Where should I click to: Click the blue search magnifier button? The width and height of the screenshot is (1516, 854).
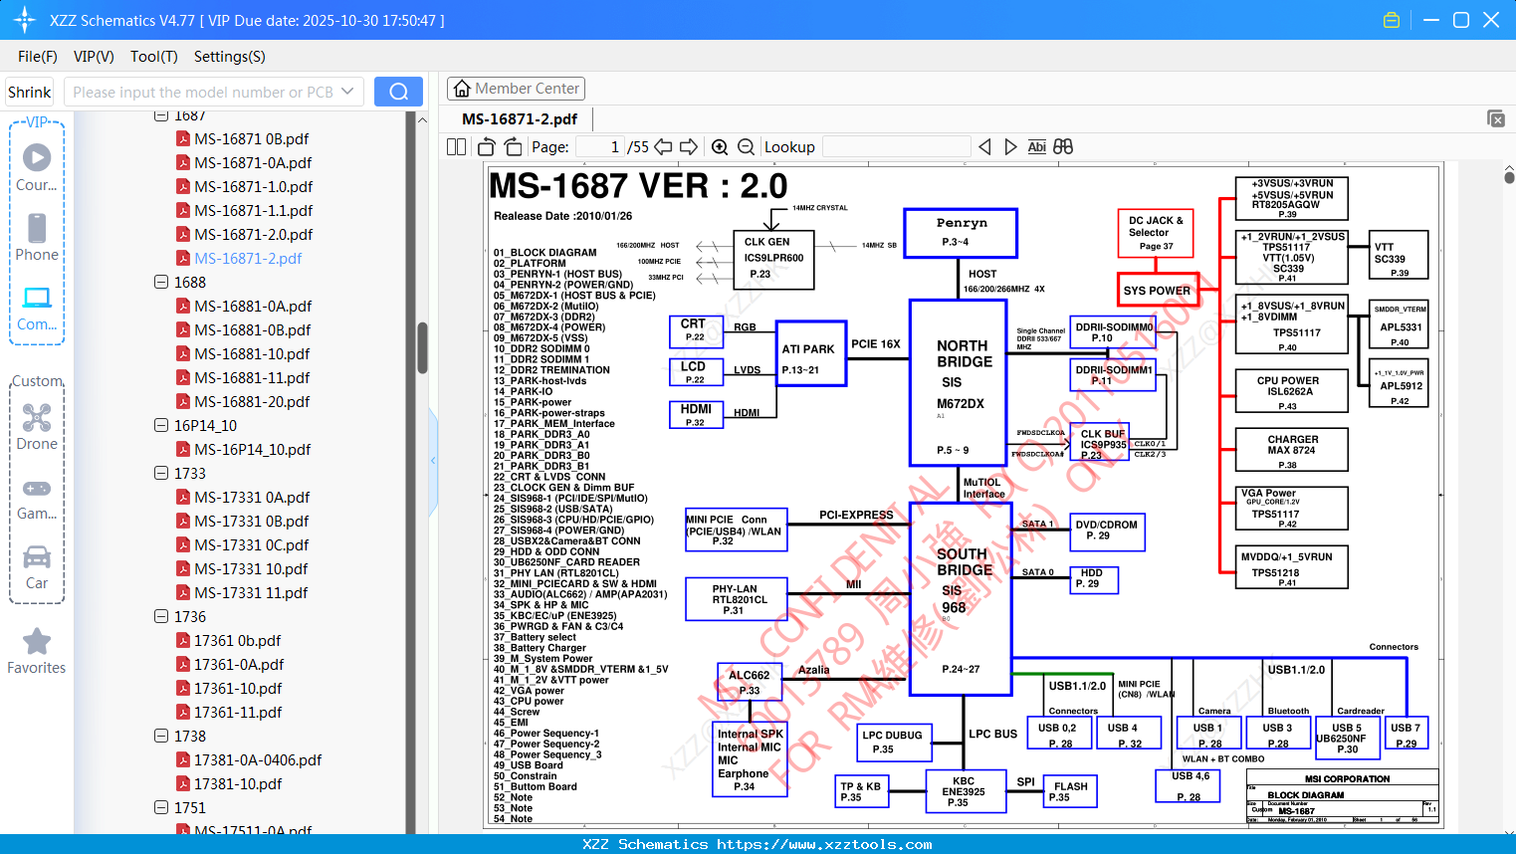(x=398, y=91)
